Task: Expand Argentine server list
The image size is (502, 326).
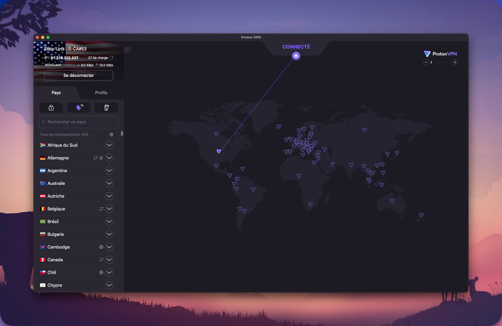Action: [109, 171]
